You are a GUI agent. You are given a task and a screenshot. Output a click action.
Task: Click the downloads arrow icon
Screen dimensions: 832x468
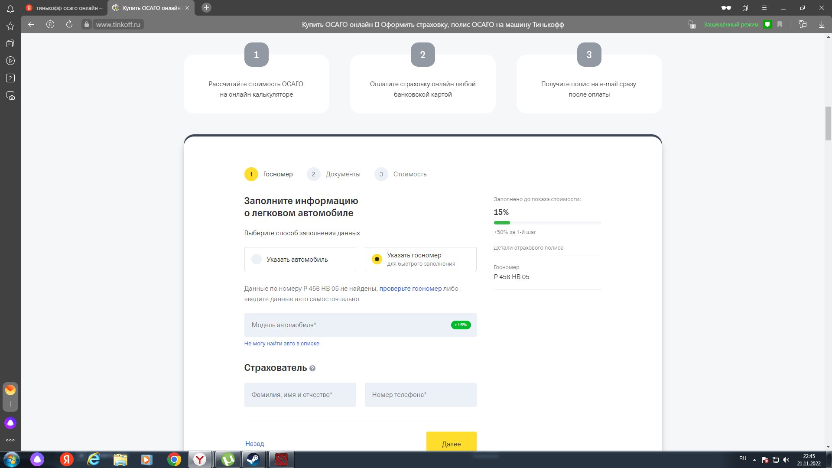822,24
